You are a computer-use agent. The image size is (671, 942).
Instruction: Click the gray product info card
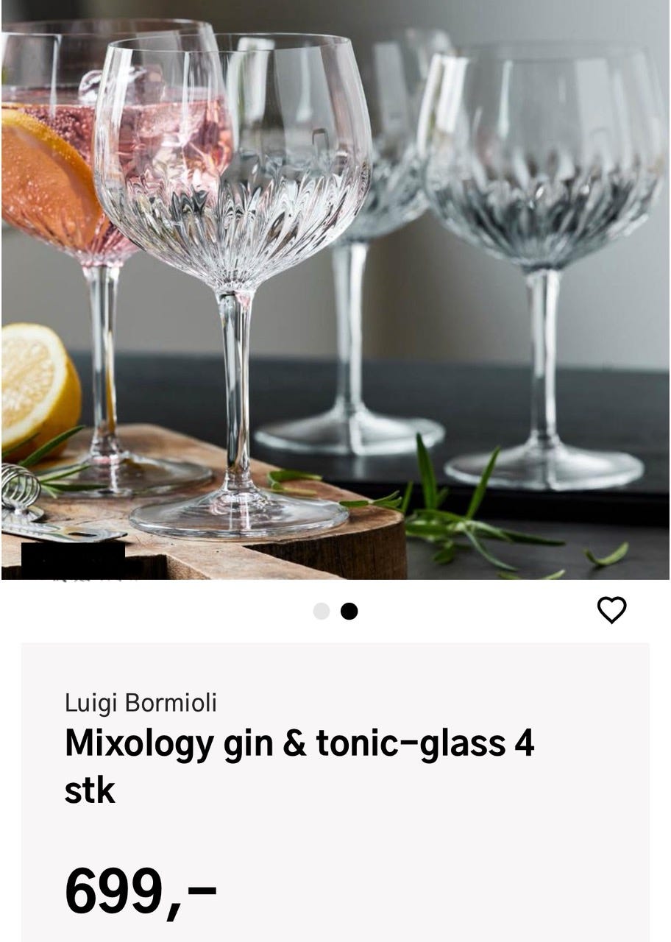click(335, 792)
